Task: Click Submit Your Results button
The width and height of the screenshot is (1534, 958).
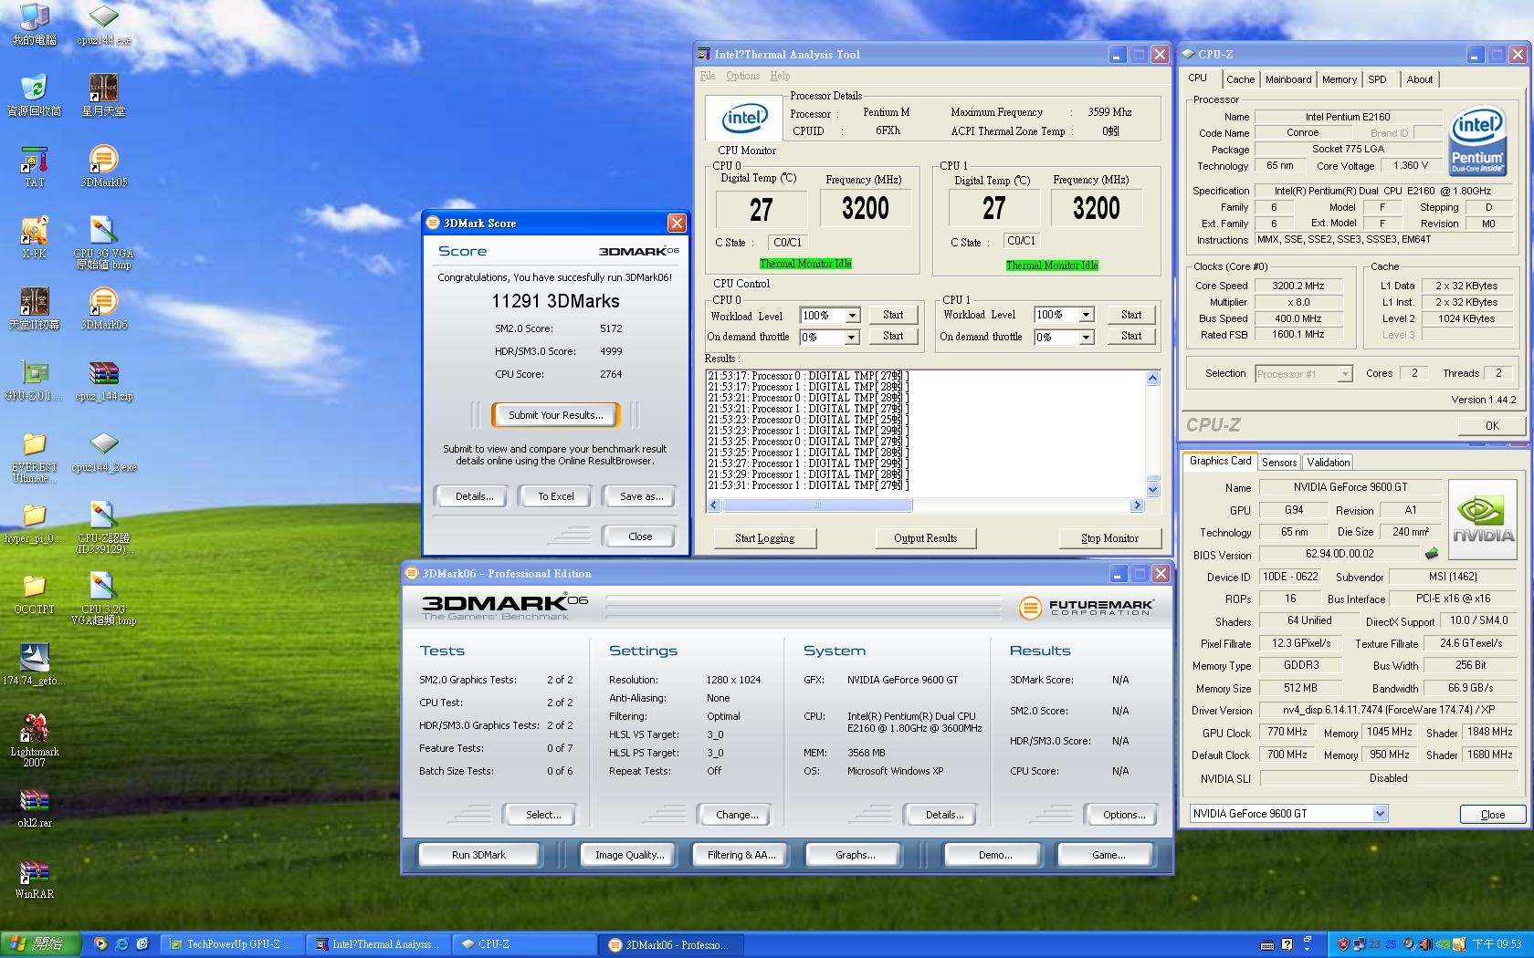Action: pos(555,415)
